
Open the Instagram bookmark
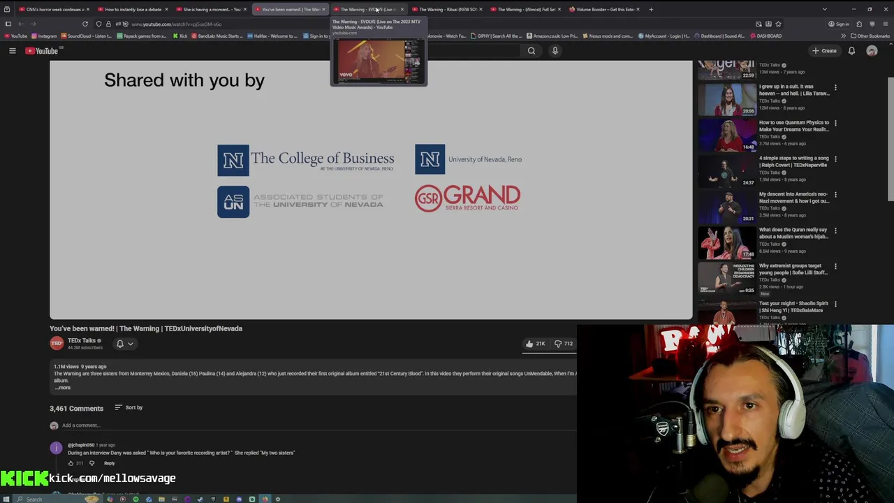pos(44,36)
